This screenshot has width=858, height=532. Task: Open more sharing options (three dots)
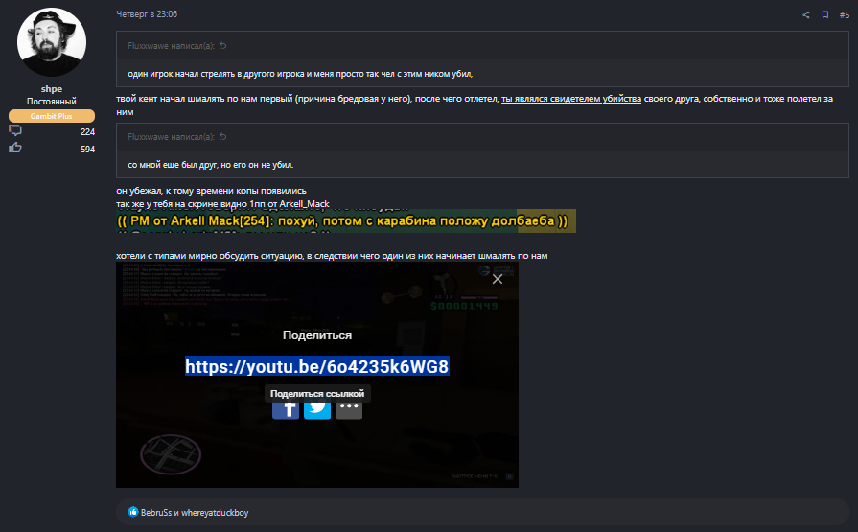(x=349, y=406)
